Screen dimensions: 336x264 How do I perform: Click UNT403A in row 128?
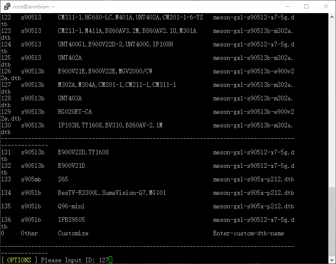click(70, 98)
